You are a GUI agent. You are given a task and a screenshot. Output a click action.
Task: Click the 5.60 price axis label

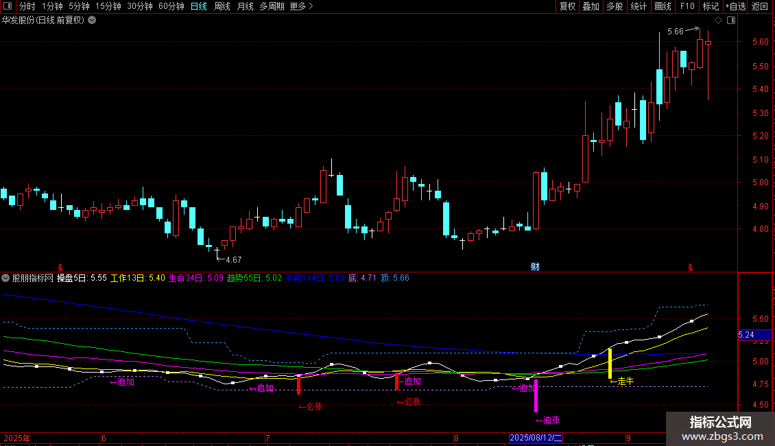[760, 42]
